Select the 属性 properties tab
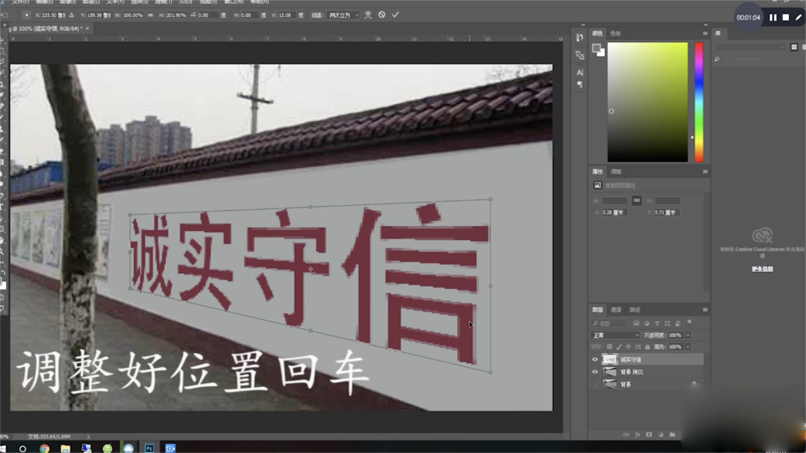The height and width of the screenshot is (453, 806). pos(598,171)
